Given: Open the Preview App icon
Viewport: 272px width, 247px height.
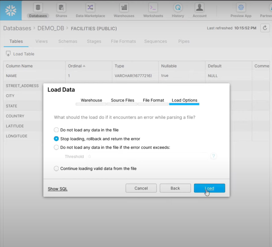Looking at the screenshot, I should coord(241,7).
